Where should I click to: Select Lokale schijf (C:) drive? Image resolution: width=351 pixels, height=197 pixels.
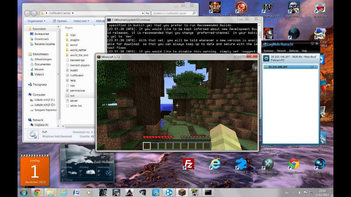(x=45, y=100)
